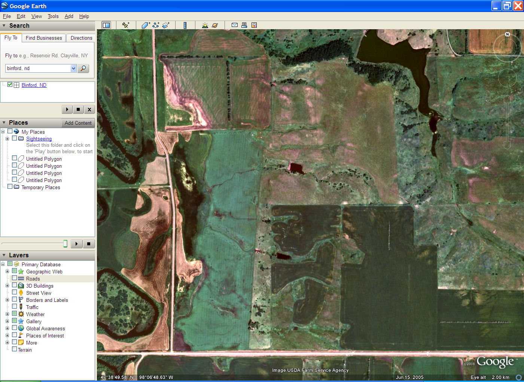524x382 pixels.
Task: Click the Places panel Play tour button
Action: click(76, 244)
